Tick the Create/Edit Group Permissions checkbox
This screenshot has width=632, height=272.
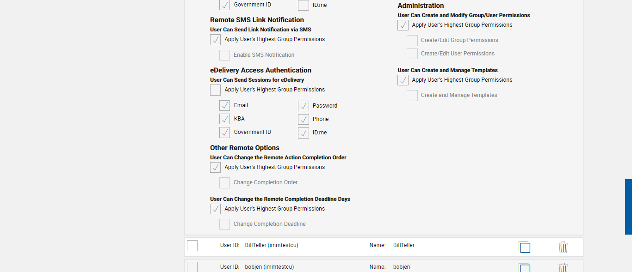tap(412, 41)
